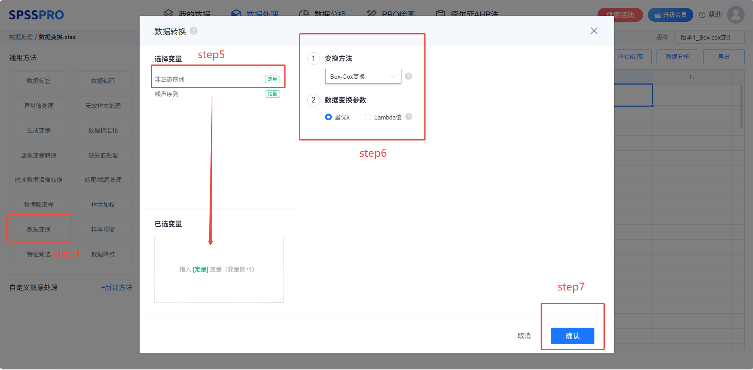Image resolution: width=753 pixels, height=370 pixels.
Task: Open 帮助 help in the top bar
Action: (710, 15)
